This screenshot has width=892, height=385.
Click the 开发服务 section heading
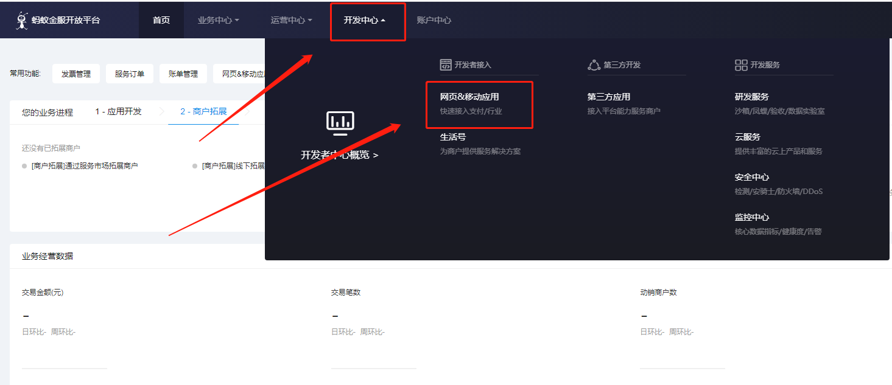[765, 64]
